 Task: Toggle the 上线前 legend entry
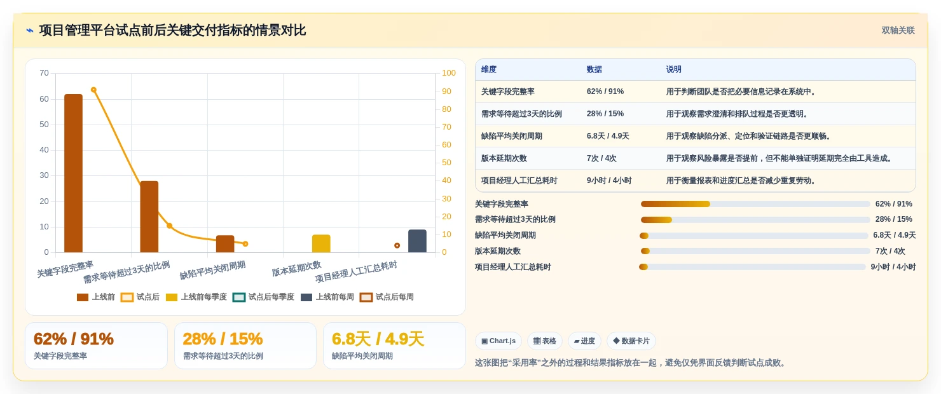[x=96, y=297]
